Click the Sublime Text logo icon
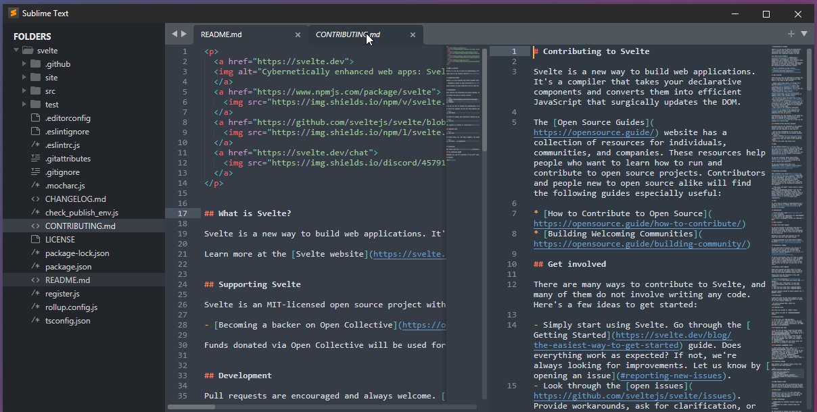The image size is (817, 412). tap(13, 14)
